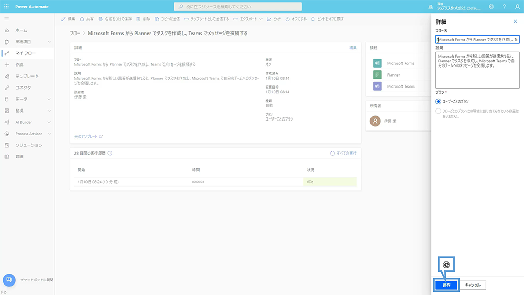Open the エクスポート dropdown arrow

tap(260, 19)
